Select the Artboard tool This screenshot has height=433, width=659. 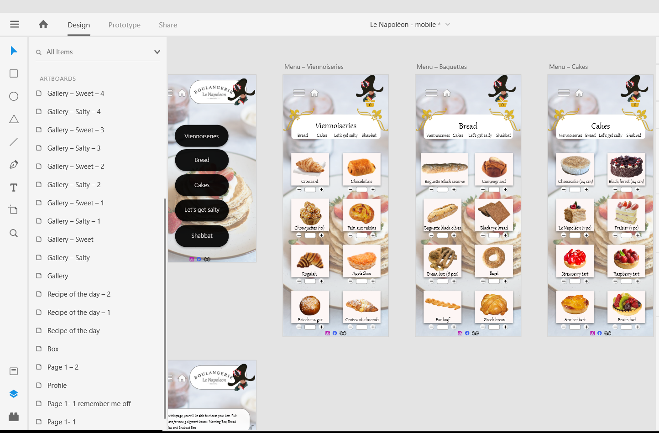(13, 209)
